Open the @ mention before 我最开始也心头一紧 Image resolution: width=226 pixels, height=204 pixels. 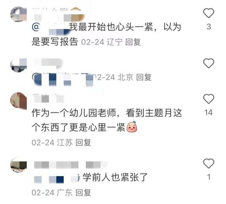click(50, 28)
